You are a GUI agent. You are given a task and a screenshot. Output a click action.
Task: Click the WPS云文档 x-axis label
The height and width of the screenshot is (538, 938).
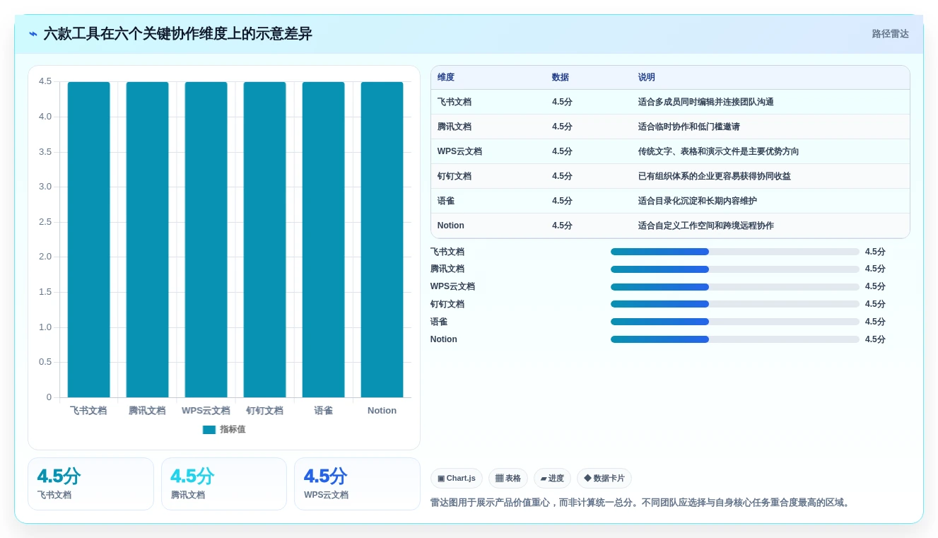206,411
